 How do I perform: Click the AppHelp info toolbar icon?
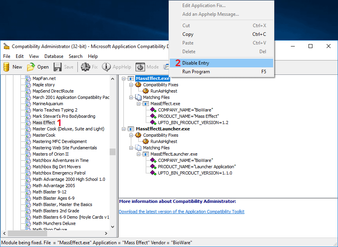coord(107,67)
